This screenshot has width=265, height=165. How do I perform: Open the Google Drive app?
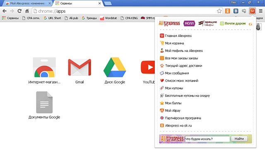(x=115, y=71)
